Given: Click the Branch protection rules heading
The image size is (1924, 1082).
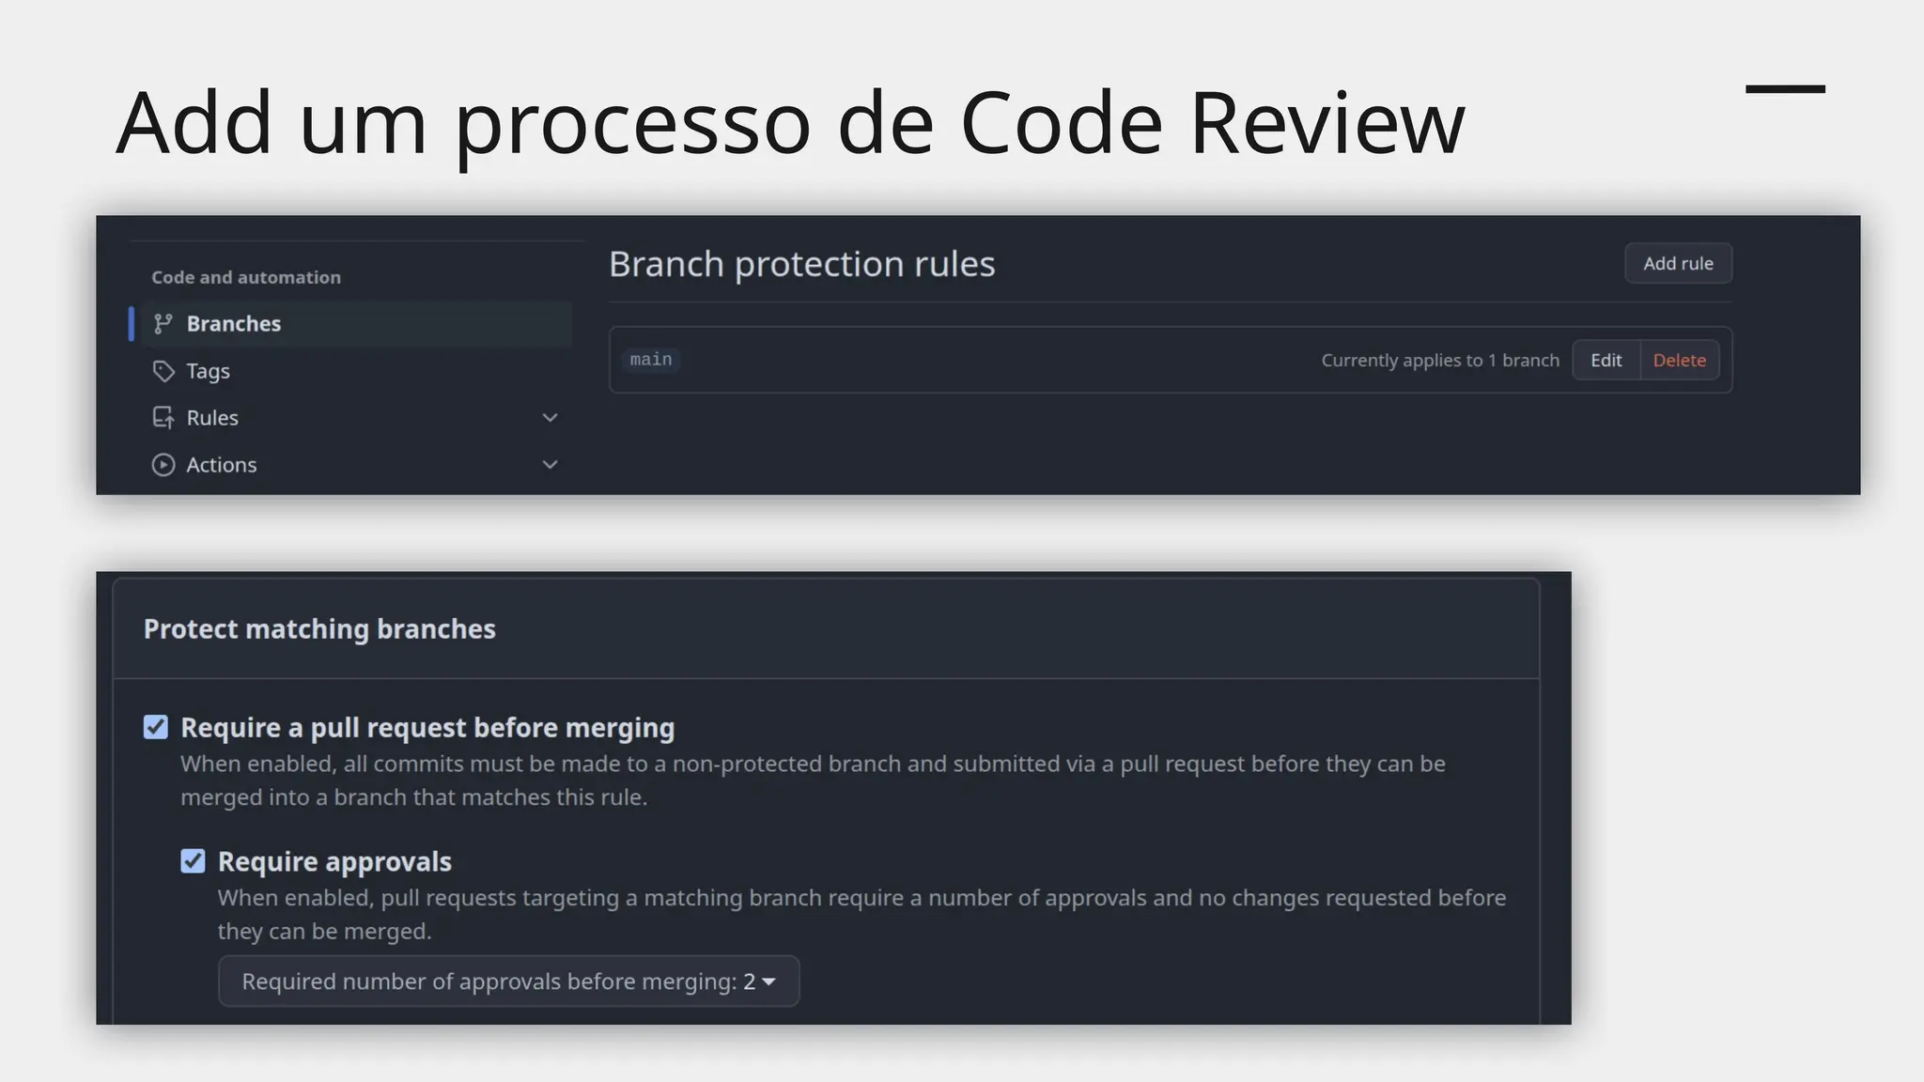Looking at the screenshot, I should [801, 265].
